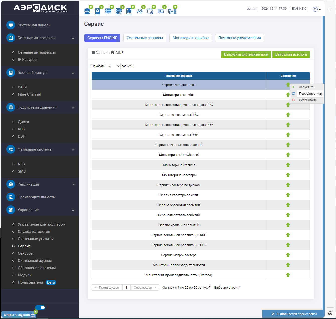The image size is (336, 319).
Task: Switch to the Системные сервисы tab
Action: click(145, 38)
